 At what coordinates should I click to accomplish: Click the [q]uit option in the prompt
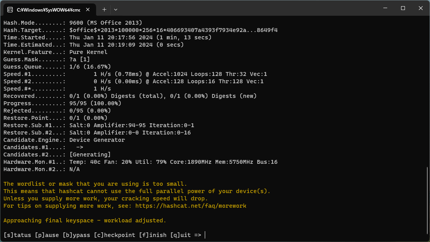pyautogui.click(x=180, y=235)
